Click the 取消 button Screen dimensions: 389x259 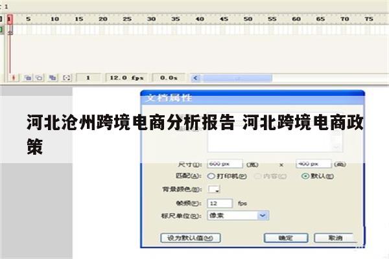coord(335,238)
